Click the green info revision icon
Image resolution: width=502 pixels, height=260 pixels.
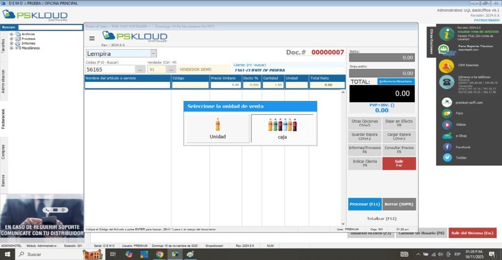(x=446, y=33)
